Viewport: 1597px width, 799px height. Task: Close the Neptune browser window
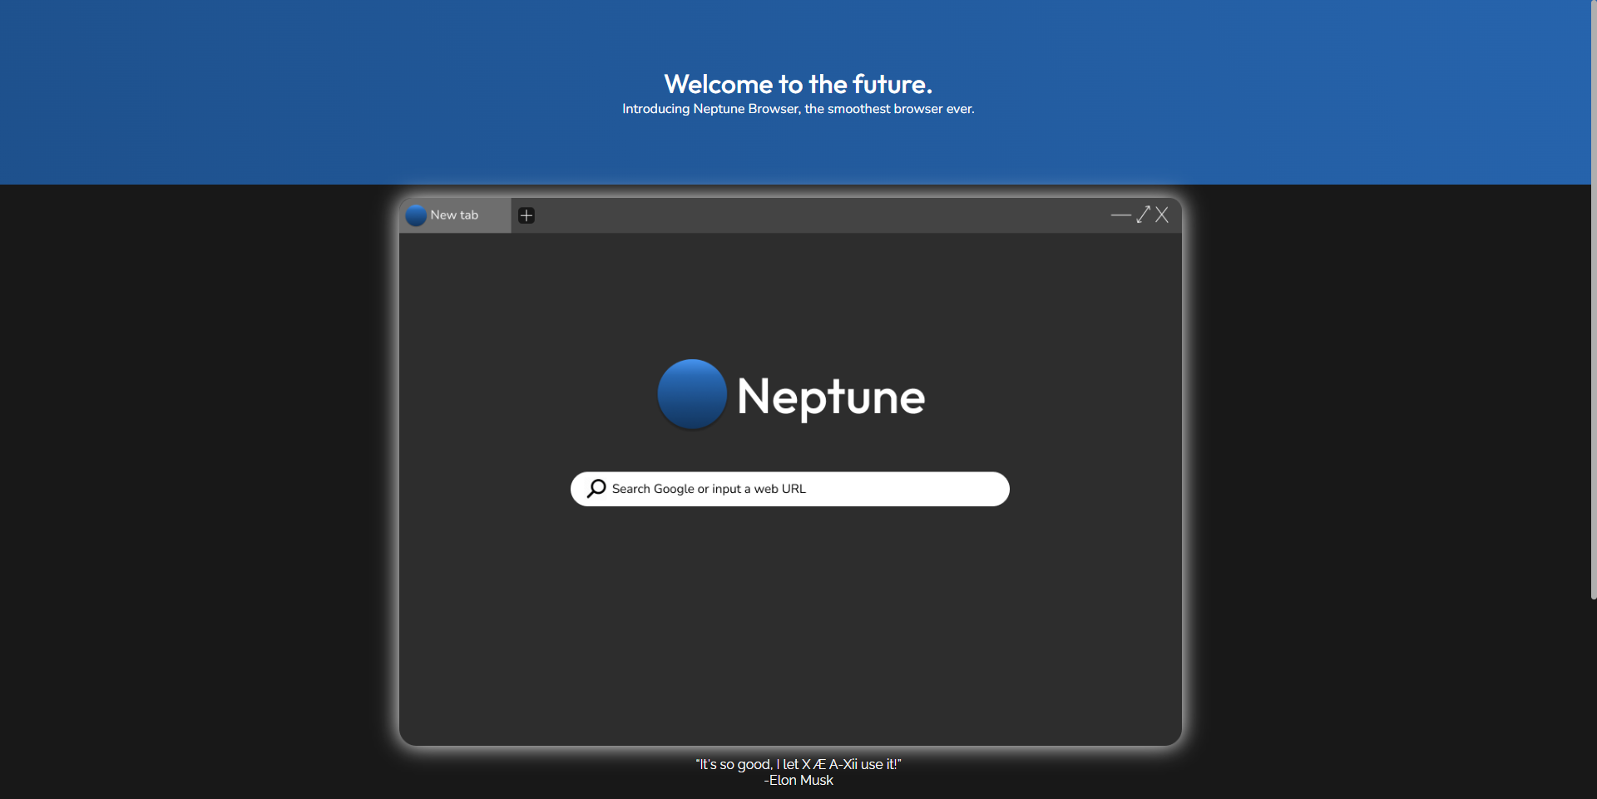point(1162,215)
